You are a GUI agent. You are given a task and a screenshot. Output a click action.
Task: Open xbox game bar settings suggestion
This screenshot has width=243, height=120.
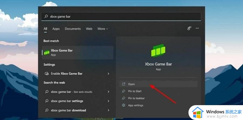click(x=78, y=101)
